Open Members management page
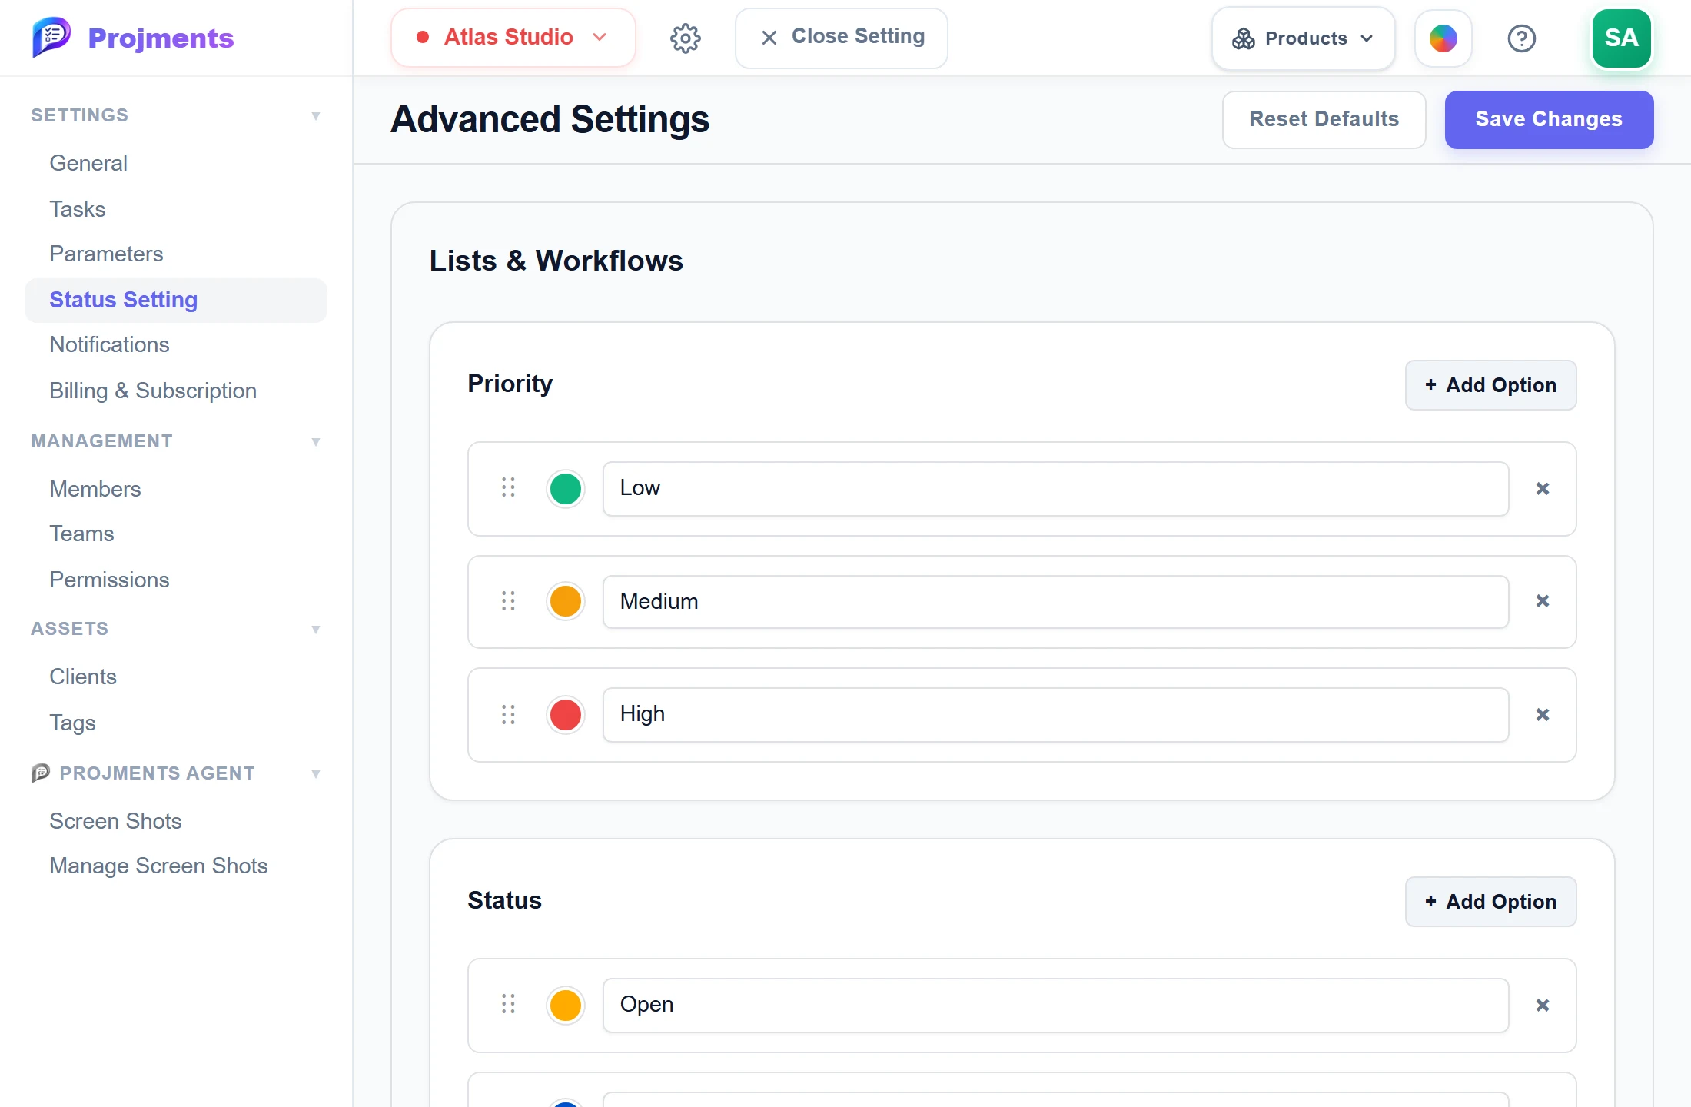The width and height of the screenshot is (1691, 1107). 176,489
